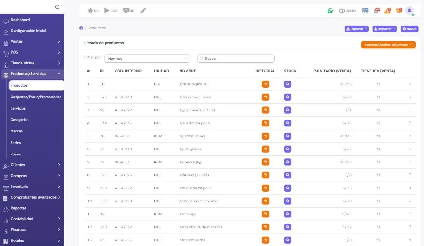
Task: Click the Anticuchos de corazón product name
Action: pyautogui.click(x=199, y=201)
